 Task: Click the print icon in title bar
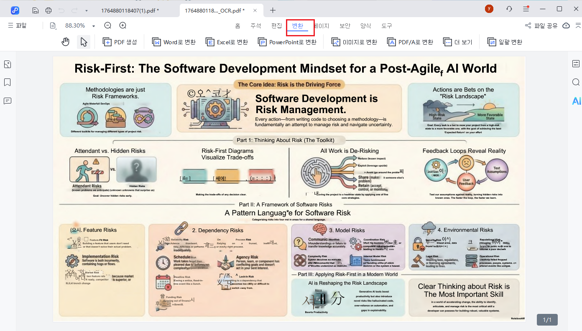point(48,10)
